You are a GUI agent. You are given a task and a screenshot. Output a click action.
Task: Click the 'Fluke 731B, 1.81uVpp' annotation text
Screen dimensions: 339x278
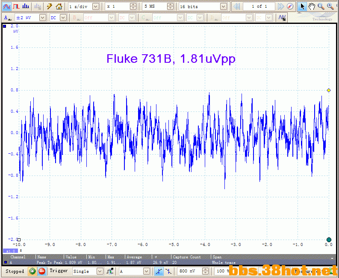[x=171, y=59]
